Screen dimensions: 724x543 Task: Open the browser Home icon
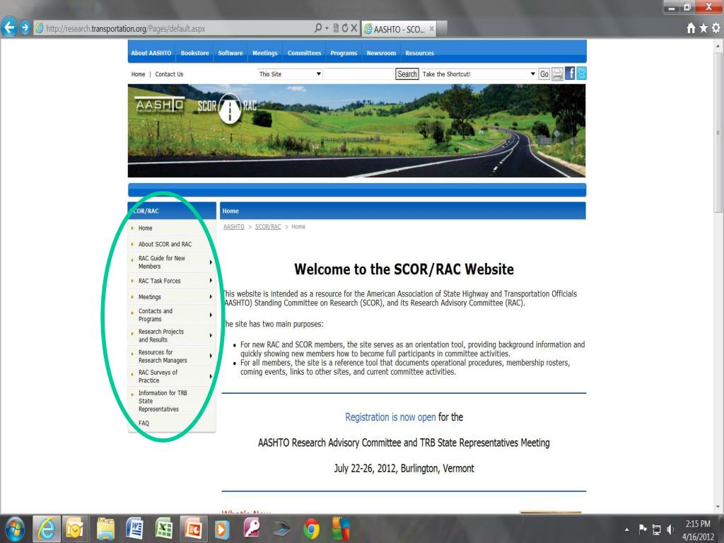pos(691,28)
